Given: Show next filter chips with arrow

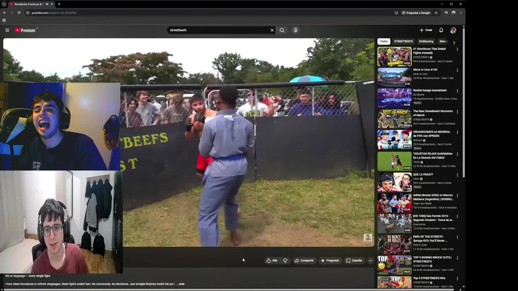Looking at the screenshot, I should pyautogui.click(x=454, y=42).
